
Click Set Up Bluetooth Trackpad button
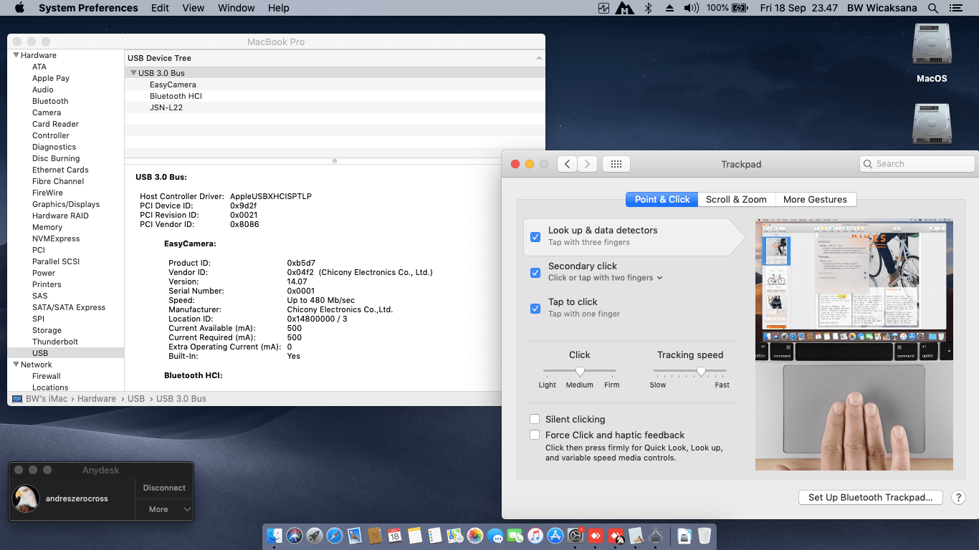(x=871, y=498)
